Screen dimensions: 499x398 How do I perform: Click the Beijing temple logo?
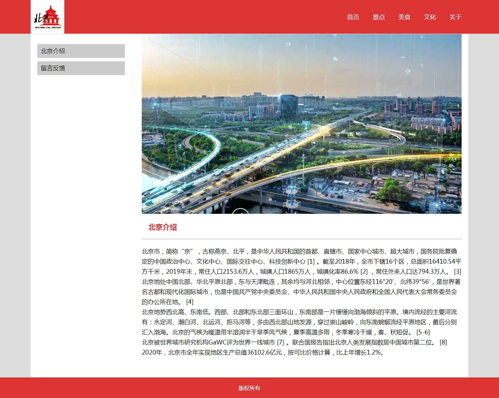click(x=47, y=17)
